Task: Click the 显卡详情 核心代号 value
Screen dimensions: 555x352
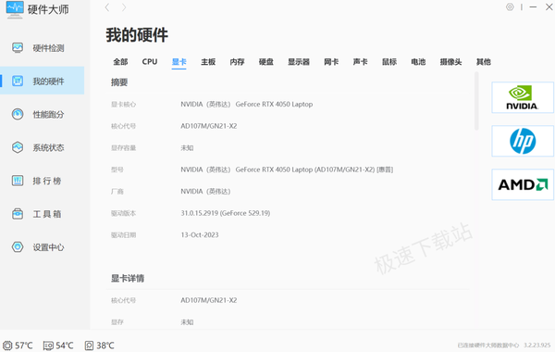Action: pos(209,300)
